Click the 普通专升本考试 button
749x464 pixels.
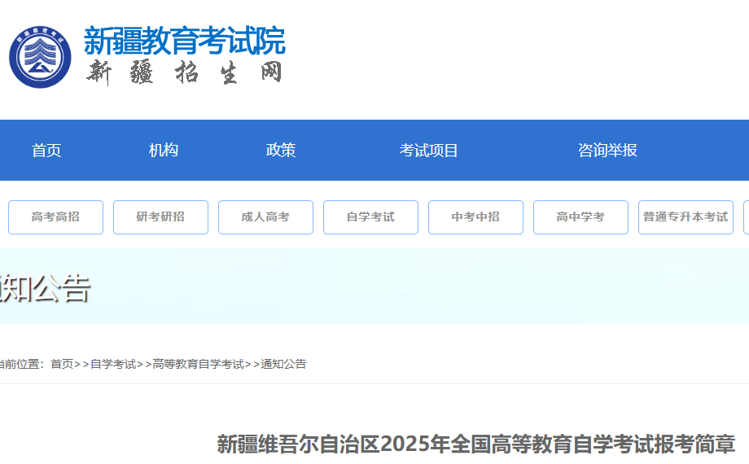[x=685, y=217]
